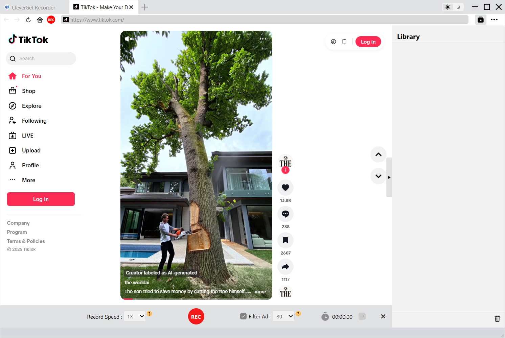Open the Terms & Policies link
Viewport: 505px width, 338px height.
click(x=26, y=241)
